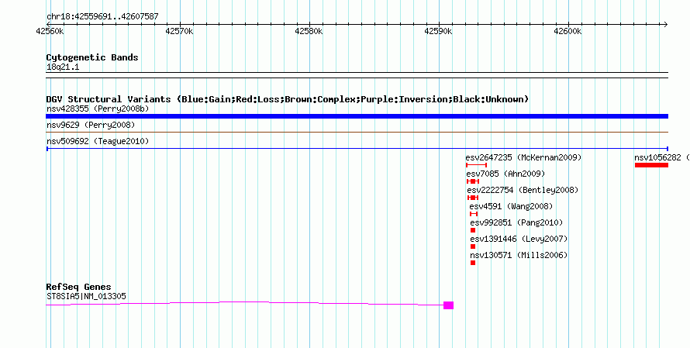The width and height of the screenshot is (690, 348).
Task: Open esv2647235 (McKernan2009) label
Action: tap(523, 157)
